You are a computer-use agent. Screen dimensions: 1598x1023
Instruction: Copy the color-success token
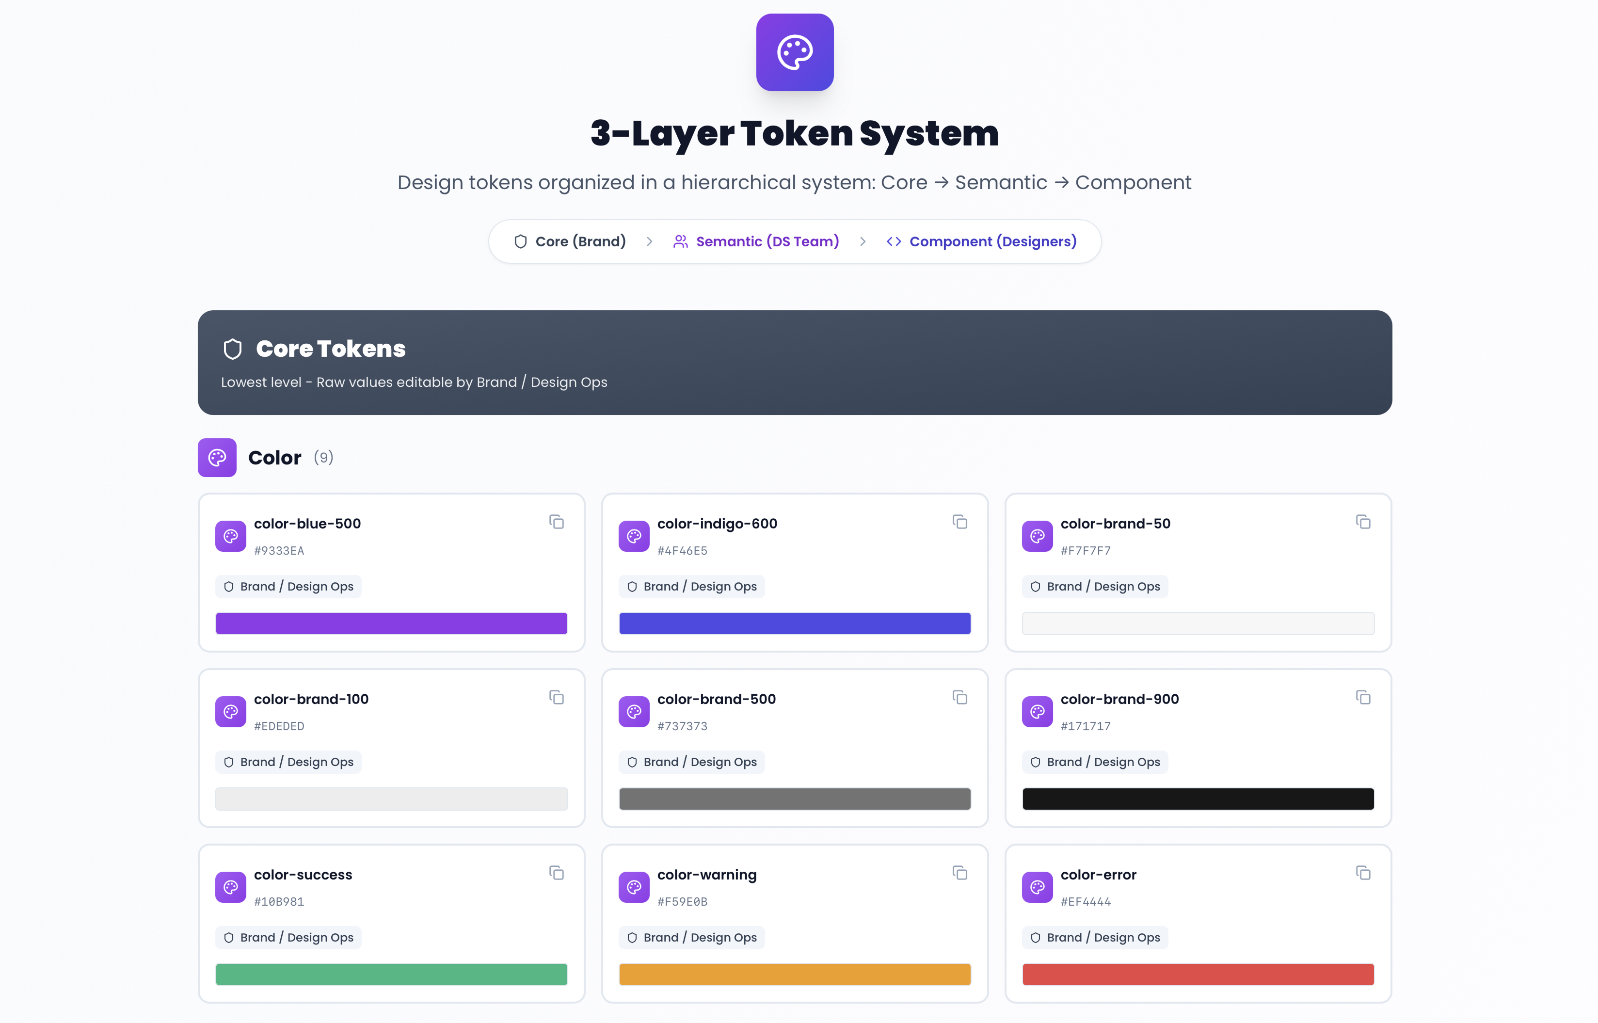(x=557, y=873)
